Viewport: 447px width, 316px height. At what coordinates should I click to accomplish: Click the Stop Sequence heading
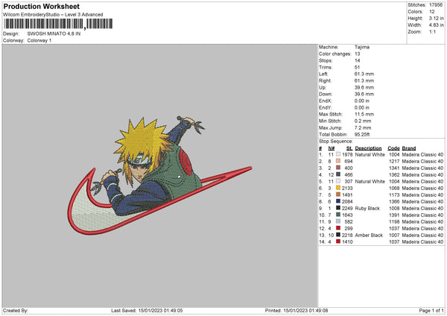(x=335, y=141)
